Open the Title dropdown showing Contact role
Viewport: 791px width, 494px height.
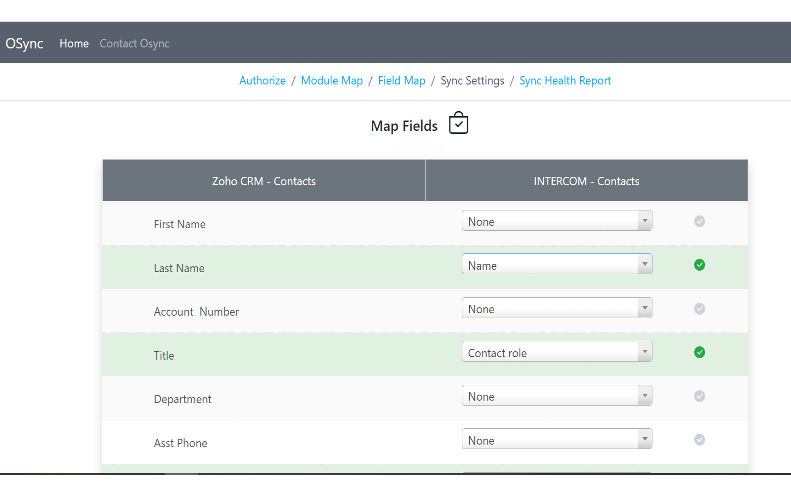[x=557, y=352]
